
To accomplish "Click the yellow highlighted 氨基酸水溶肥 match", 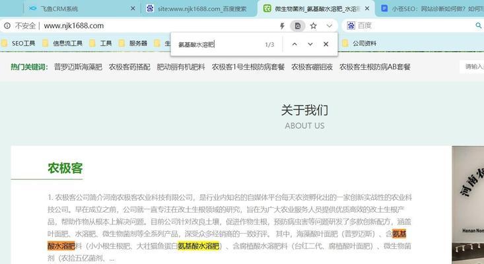I will tap(199, 246).
